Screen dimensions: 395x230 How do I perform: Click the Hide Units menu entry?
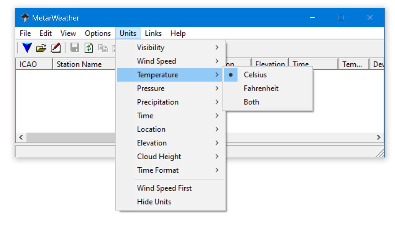click(154, 202)
